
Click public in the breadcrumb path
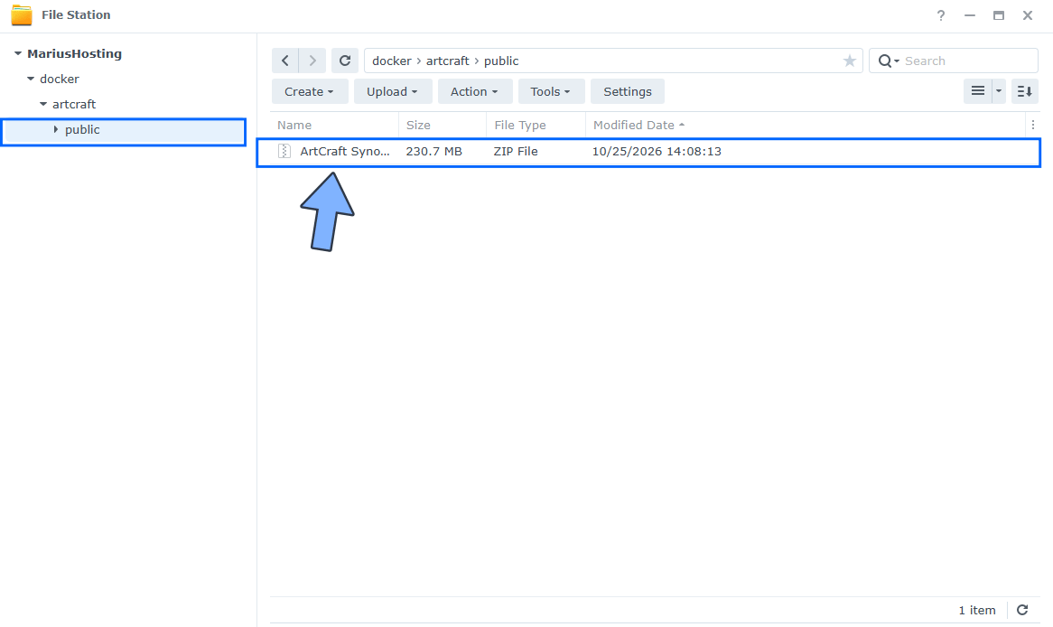pos(501,61)
